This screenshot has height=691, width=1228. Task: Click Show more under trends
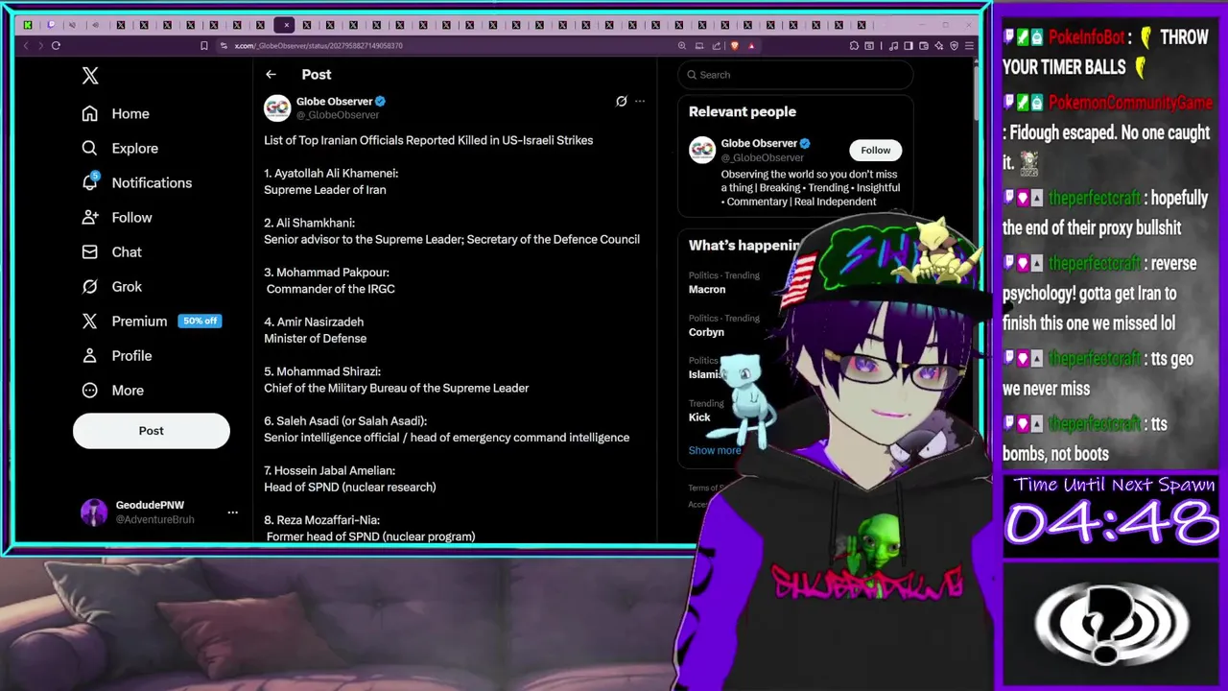click(x=715, y=450)
